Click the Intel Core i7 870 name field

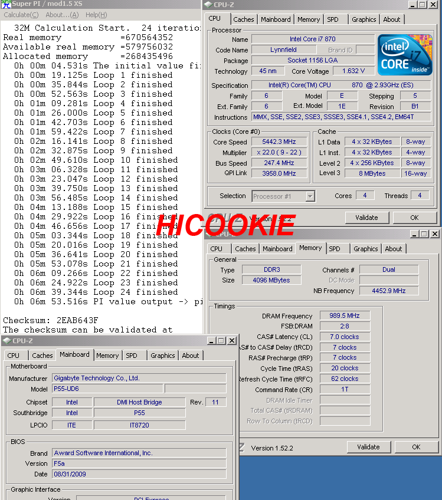[313, 40]
